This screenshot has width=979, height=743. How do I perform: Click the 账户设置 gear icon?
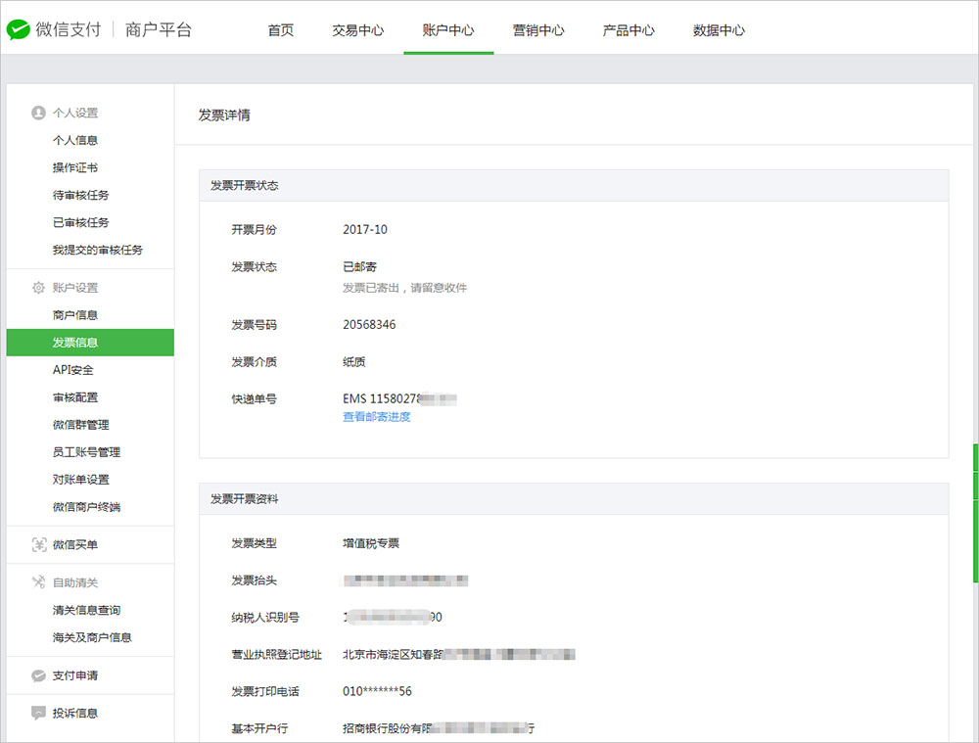coord(39,288)
